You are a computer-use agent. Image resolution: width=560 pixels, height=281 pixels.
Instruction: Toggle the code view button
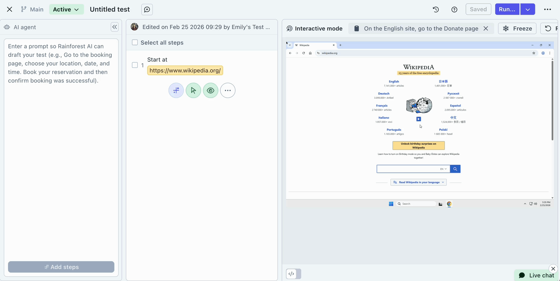pos(293,274)
